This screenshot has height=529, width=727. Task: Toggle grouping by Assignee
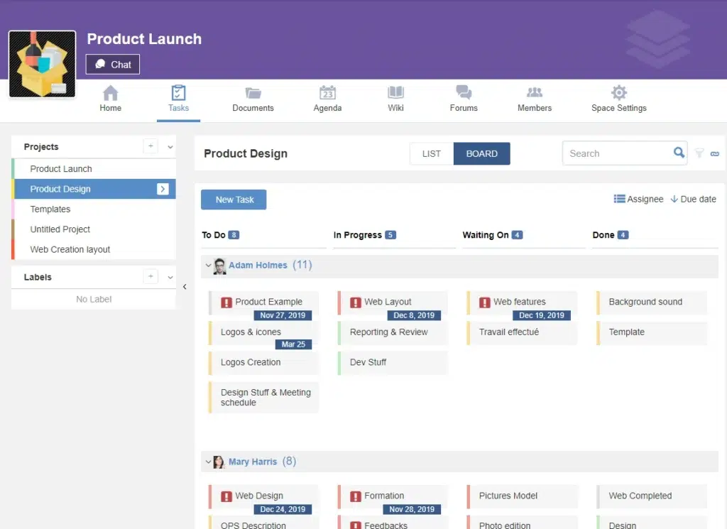(x=638, y=200)
